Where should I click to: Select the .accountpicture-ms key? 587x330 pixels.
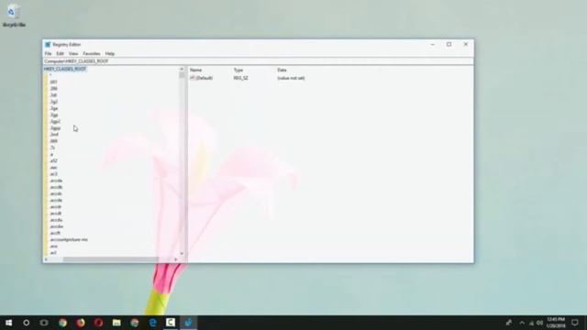click(69, 239)
